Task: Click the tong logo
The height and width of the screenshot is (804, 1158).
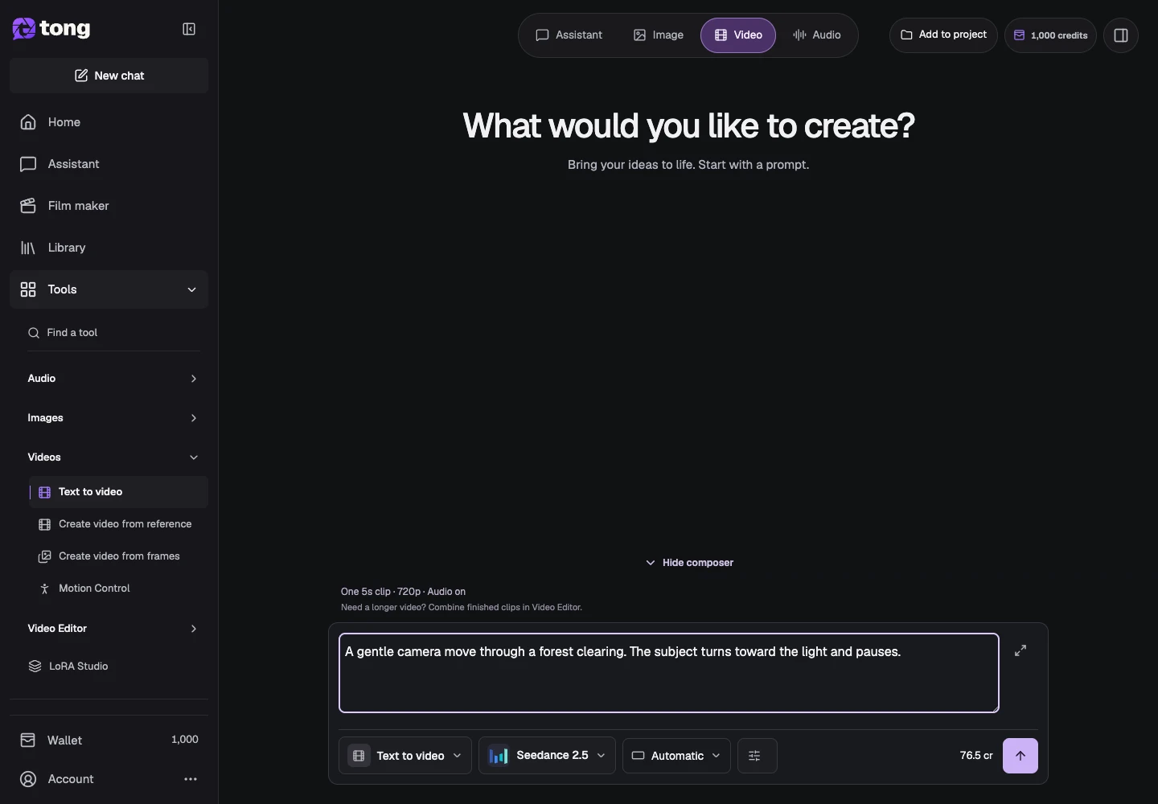Action: point(51,29)
